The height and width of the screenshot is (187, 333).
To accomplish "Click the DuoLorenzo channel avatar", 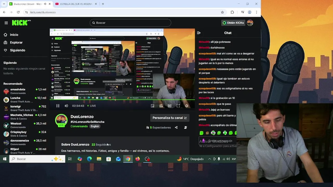I will pyautogui.click(x=61, y=120).
